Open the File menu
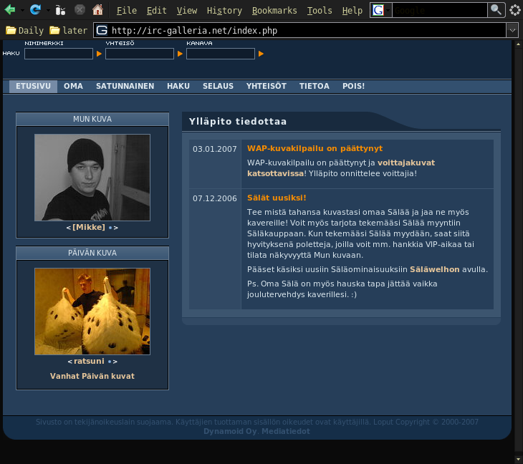 [x=127, y=11]
